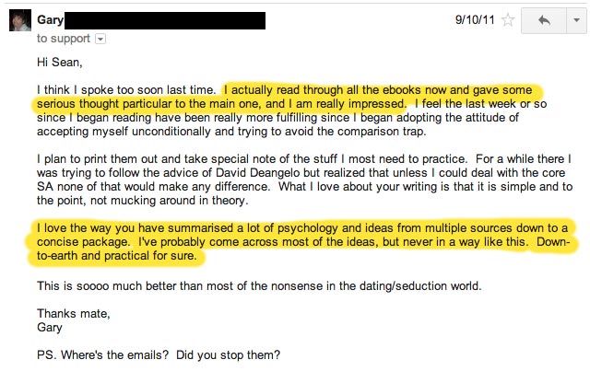This screenshot has width=590, height=383.
Task: Click the 'Thanks mate,' sign-off
Action: (x=74, y=313)
